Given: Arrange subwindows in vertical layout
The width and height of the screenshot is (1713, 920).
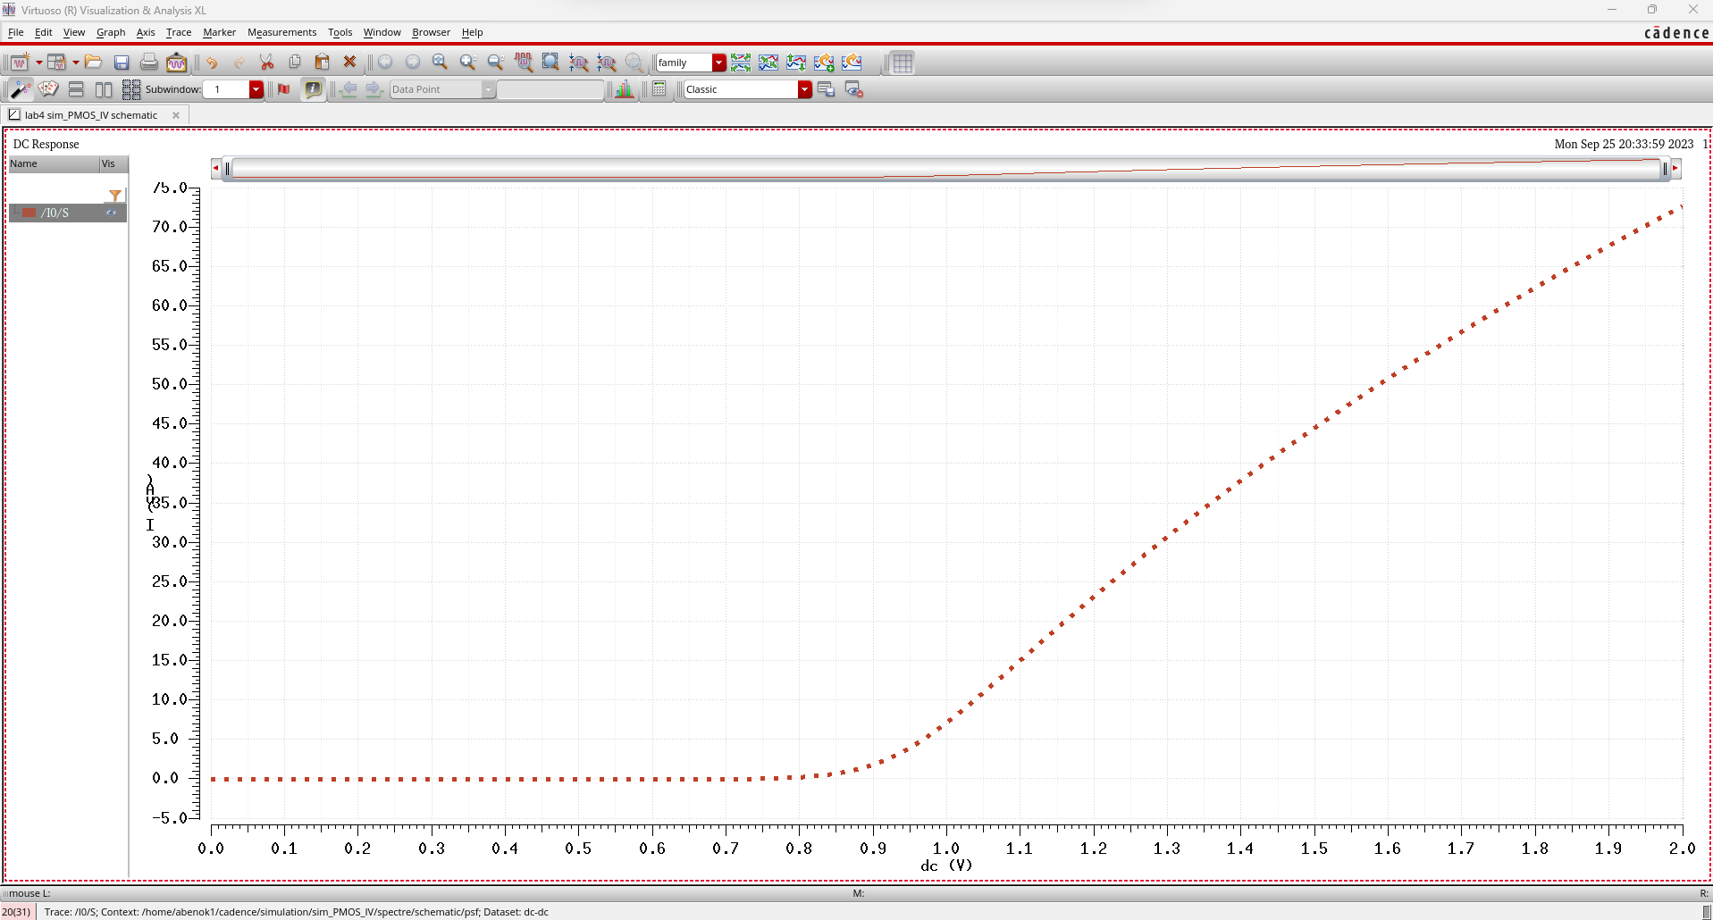Looking at the screenshot, I should point(104,89).
